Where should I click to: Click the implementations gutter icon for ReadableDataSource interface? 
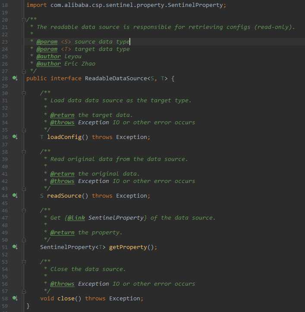pyautogui.click(x=15, y=78)
